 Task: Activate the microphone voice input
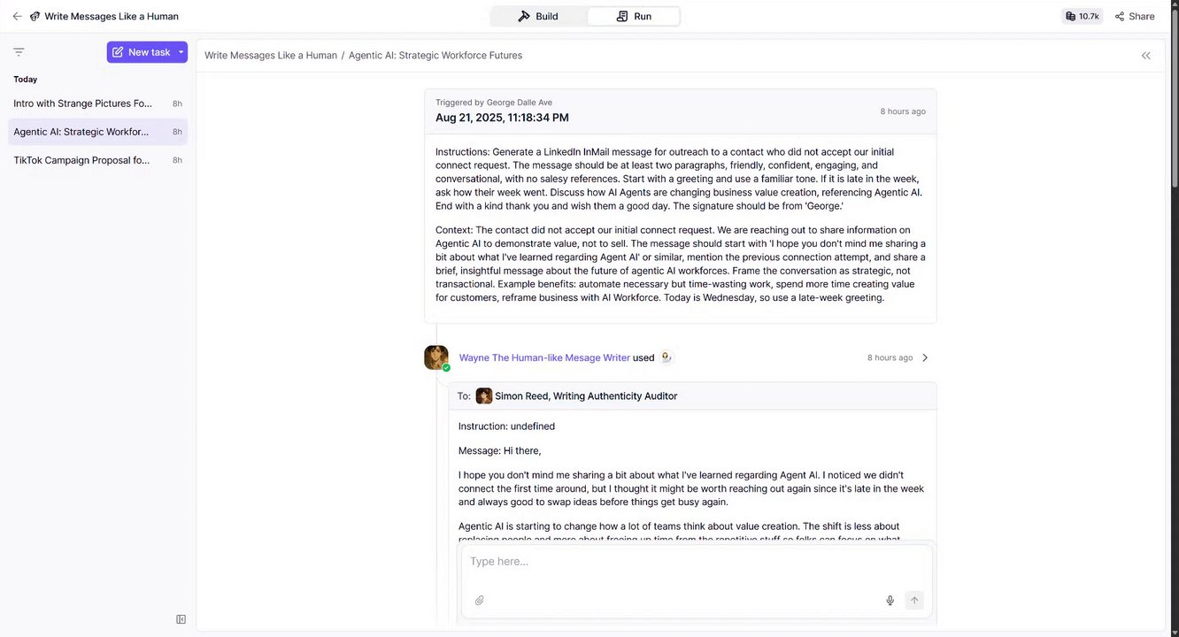tap(890, 601)
